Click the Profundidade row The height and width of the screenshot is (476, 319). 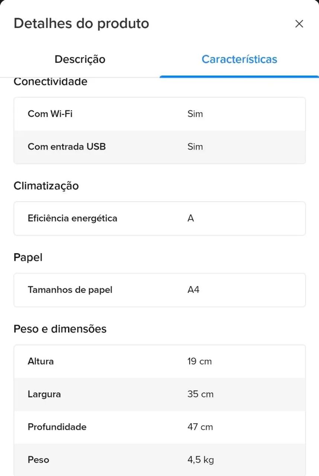point(159,427)
